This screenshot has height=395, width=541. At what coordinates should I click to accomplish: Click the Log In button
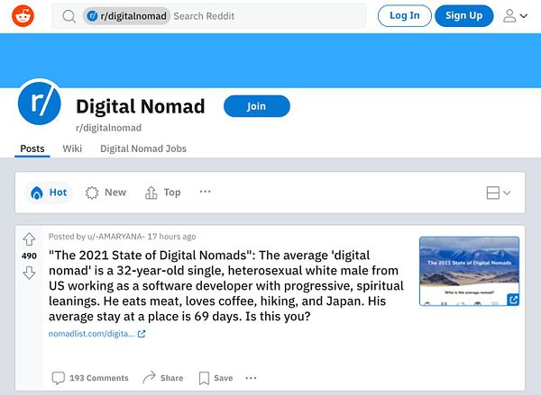404,16
